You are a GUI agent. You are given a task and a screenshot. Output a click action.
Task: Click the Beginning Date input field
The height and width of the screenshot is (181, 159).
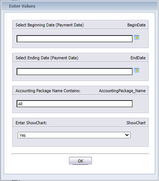(75, 39)
